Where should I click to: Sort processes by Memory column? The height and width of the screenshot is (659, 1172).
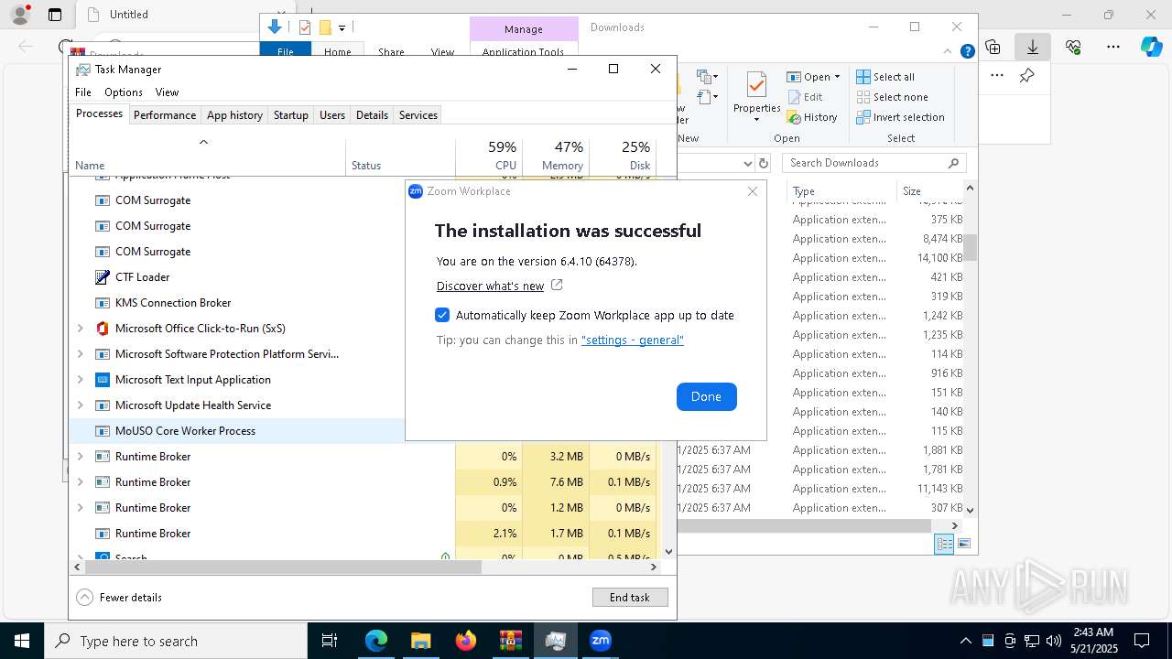(x=556, y=156)
